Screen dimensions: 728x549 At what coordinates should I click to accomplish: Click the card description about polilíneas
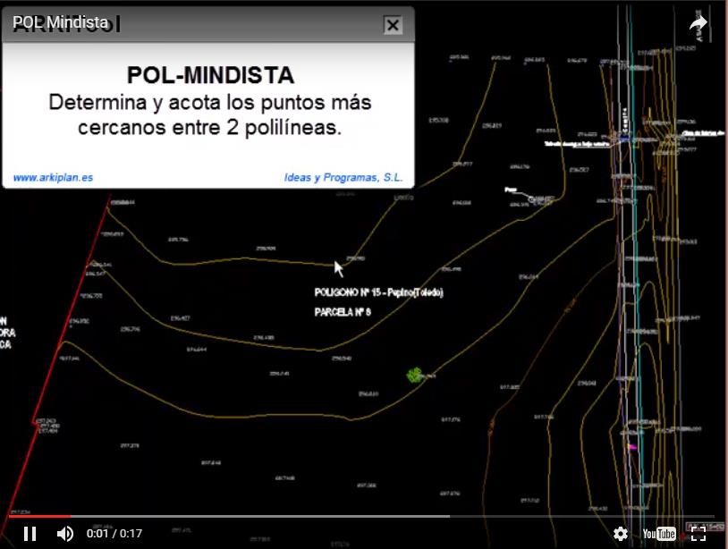[210, 114]
